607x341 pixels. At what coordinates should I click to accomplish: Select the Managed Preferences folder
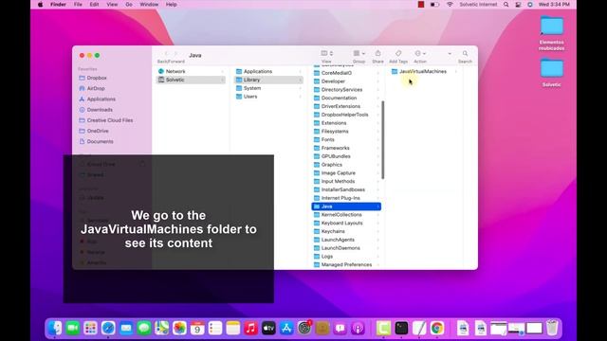tap(346, 265)
